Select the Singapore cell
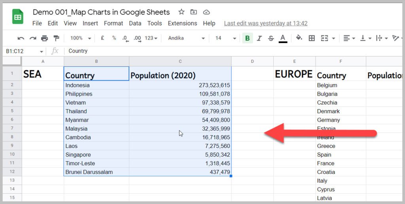Image resolution: width=405 pixels, height=204 pixels. click(x=97, y=155)
